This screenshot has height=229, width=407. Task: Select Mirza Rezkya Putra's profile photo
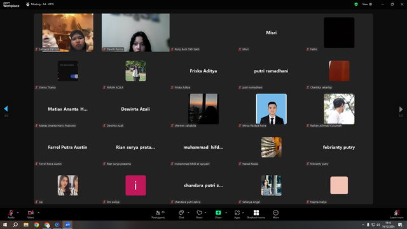tap(272, 109)
